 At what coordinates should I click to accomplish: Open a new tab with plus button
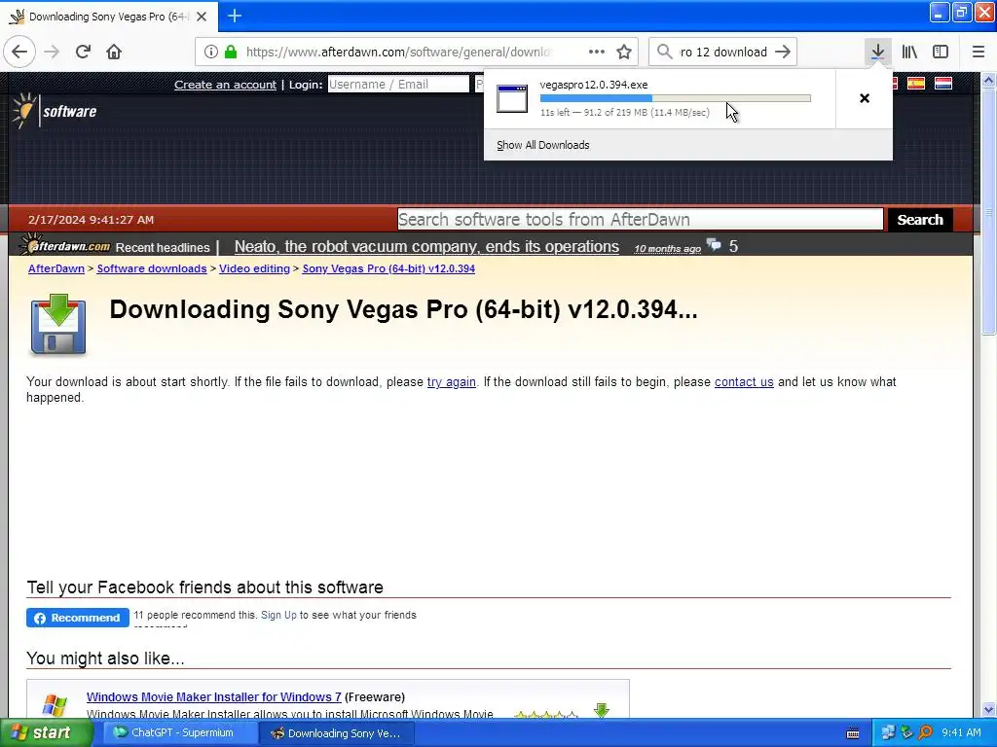point(235,16)
